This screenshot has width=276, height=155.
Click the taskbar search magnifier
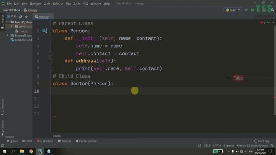(13, 151)
